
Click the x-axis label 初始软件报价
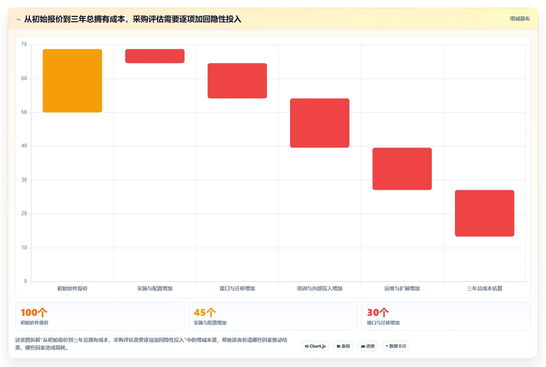click(73, 288)
